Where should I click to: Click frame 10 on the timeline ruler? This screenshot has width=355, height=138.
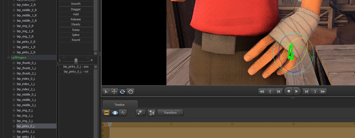click(171, 124)
